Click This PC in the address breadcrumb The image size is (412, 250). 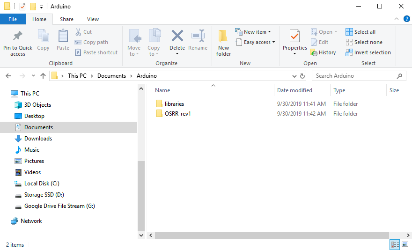point(77,76)
